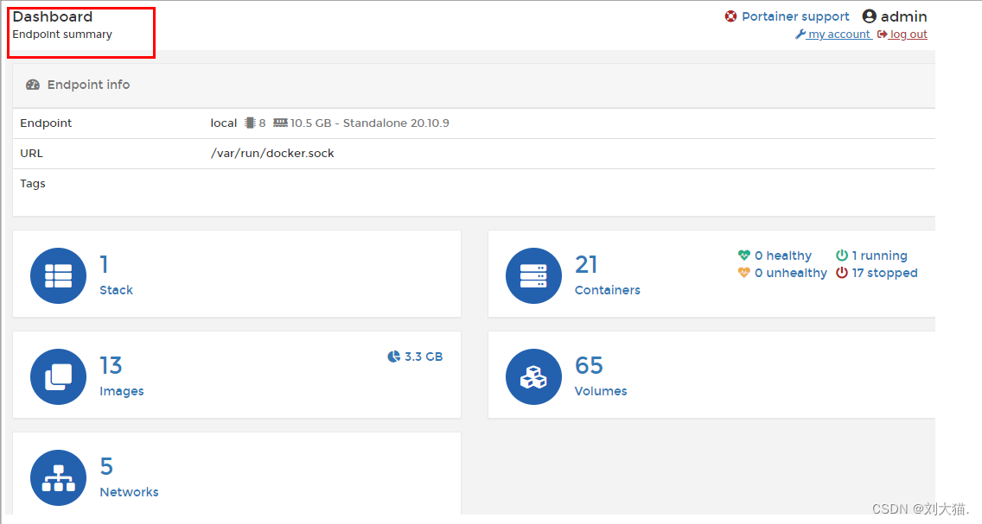Image resolution: width=982 pixels, height=524 pixels.
Task: Click the 0 healthy status text
Action: point(783,256)
